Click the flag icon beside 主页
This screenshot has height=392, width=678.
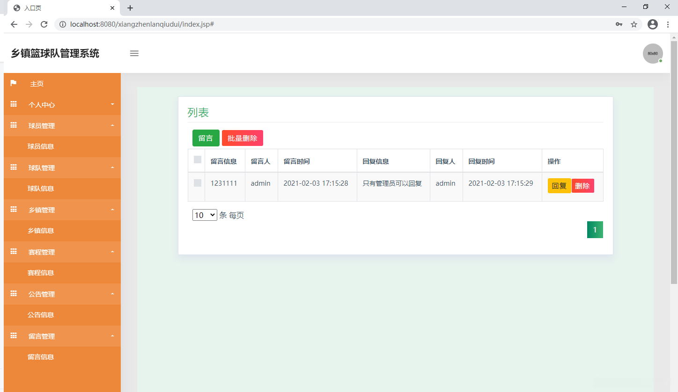point(14,83)
